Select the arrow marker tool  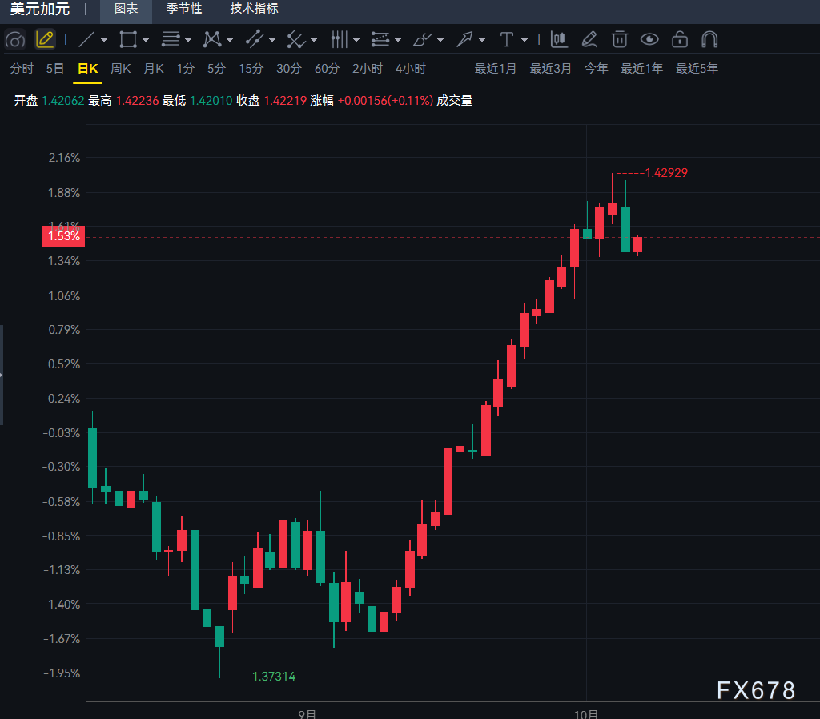click(x=464, y=40)
